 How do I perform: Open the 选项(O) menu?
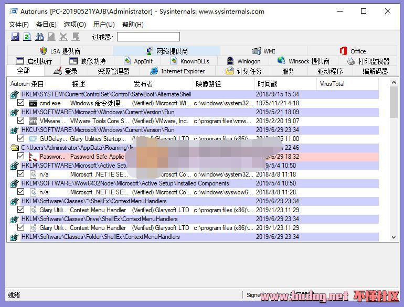[75, 25]
